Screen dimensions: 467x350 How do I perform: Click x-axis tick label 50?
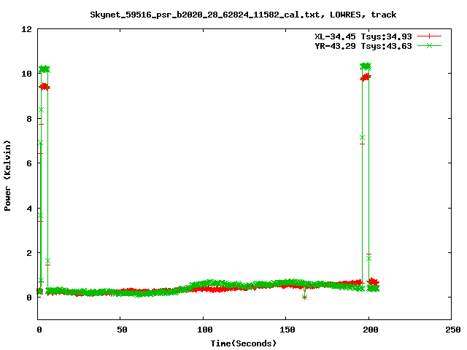[x=122, y=330]
